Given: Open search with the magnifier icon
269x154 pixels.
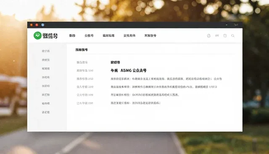Looking at the screenshot, I should [233, 36].
